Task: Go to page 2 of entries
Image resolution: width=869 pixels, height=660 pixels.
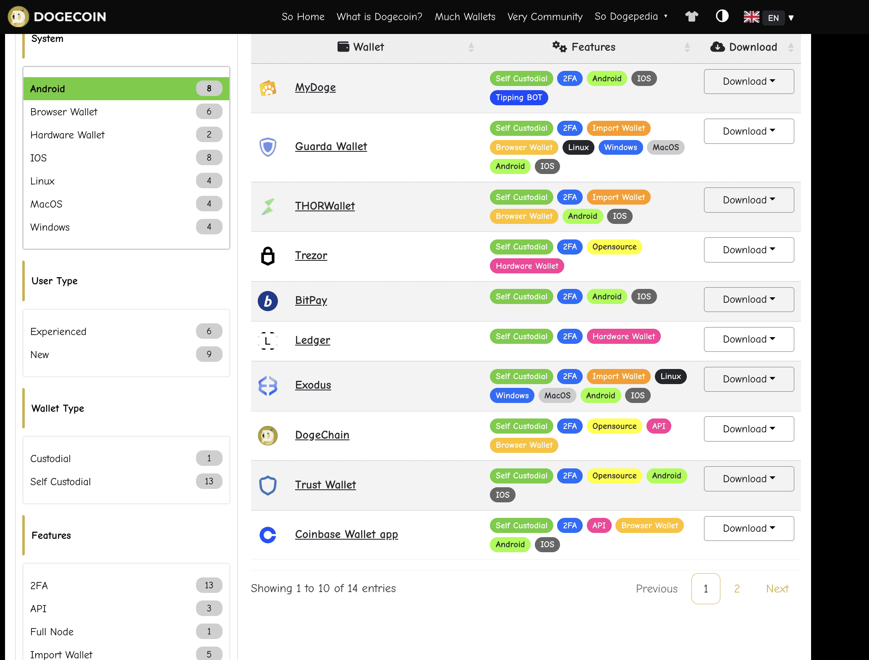Action: (x=737, y=589)
